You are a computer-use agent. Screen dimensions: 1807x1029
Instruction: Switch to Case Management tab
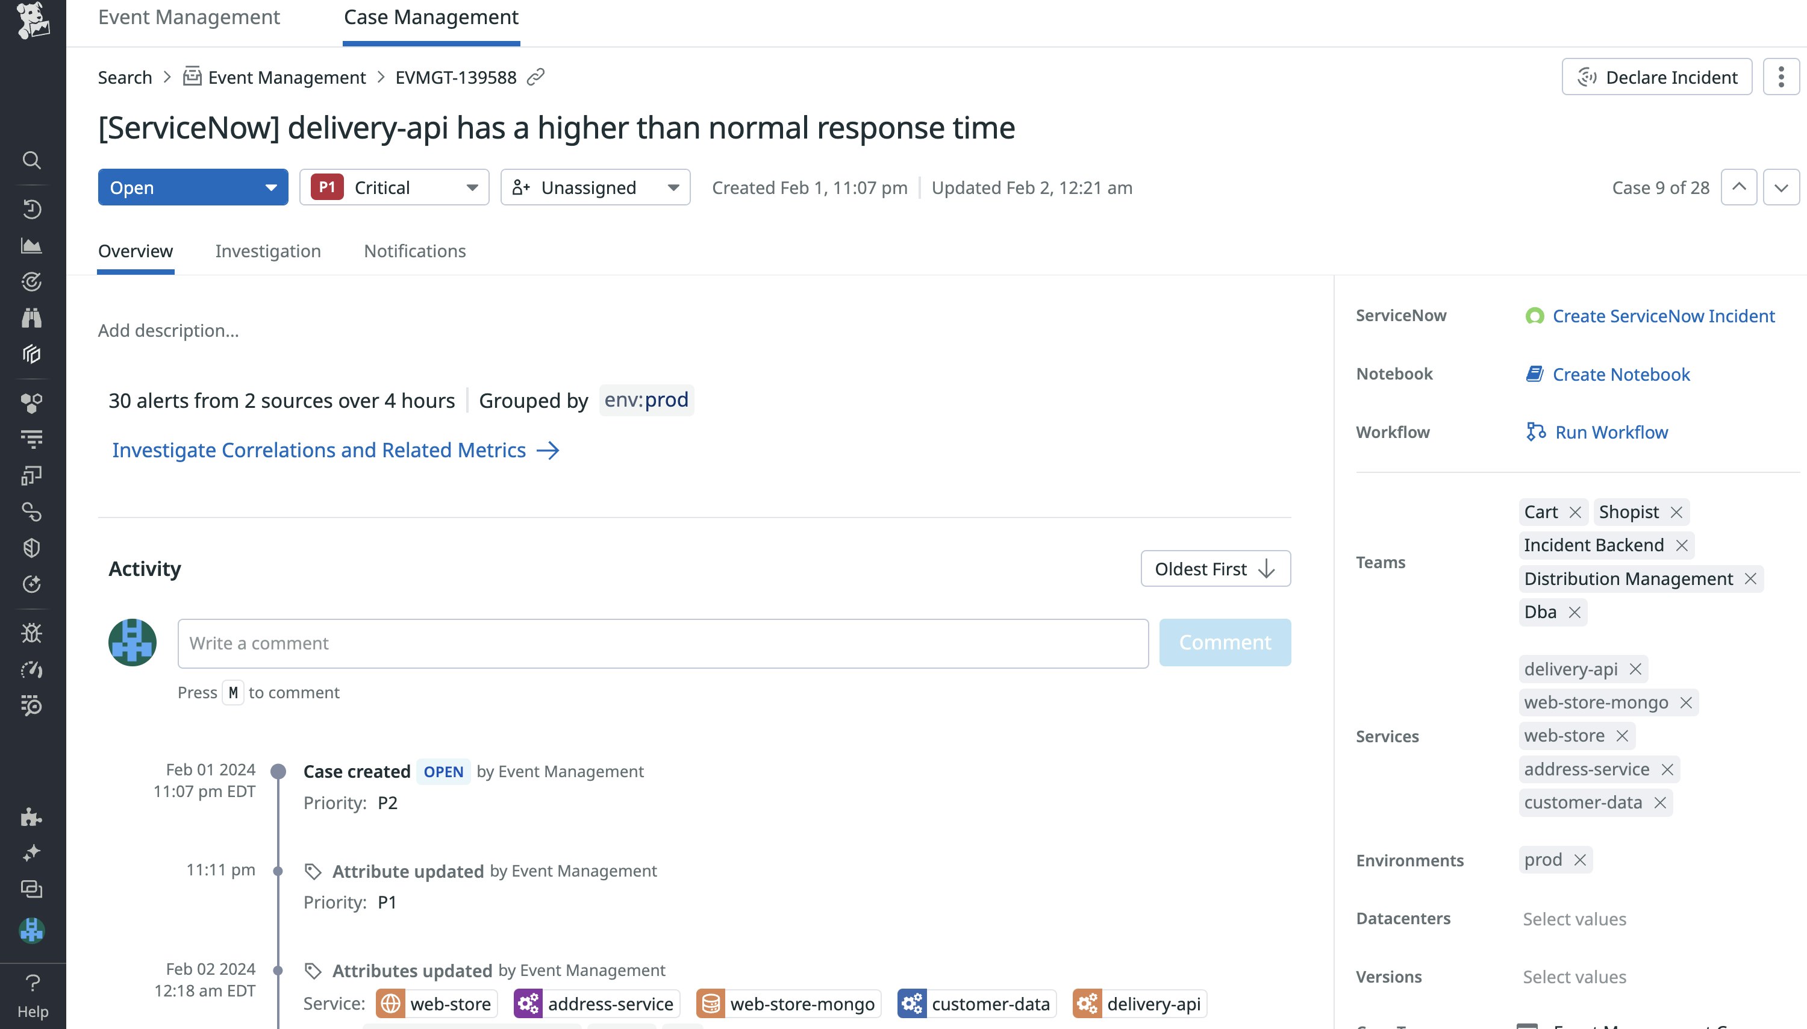[431, 17]
